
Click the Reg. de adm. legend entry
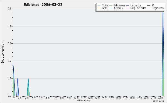coord(136,8)
